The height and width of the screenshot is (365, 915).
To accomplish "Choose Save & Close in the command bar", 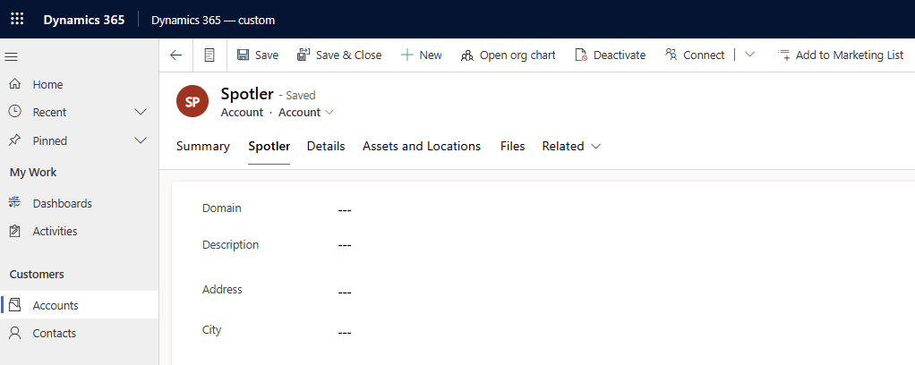I will pos(339,55).
